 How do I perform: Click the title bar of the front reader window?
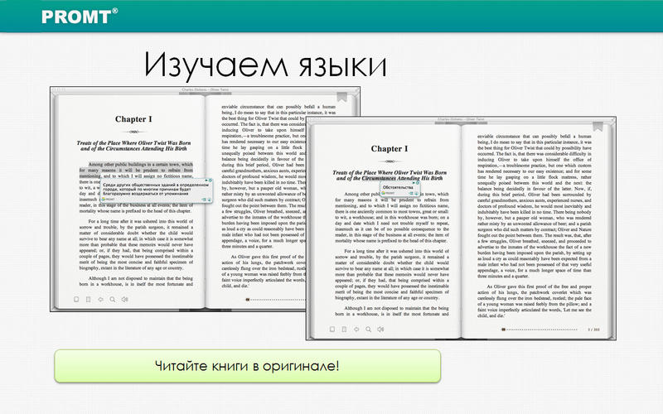tap(461, 119)
